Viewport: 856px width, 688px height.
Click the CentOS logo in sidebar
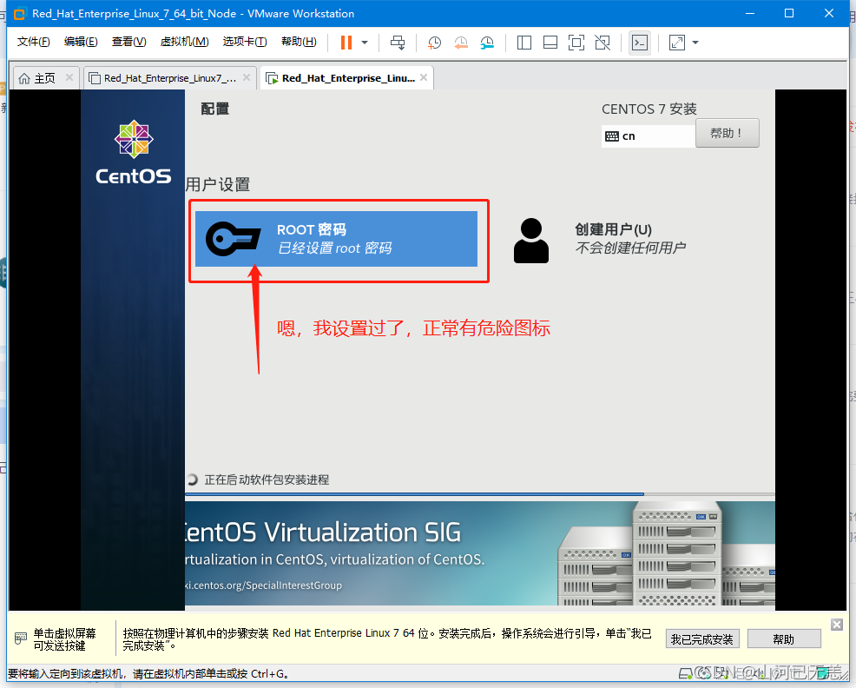point(133,153)
